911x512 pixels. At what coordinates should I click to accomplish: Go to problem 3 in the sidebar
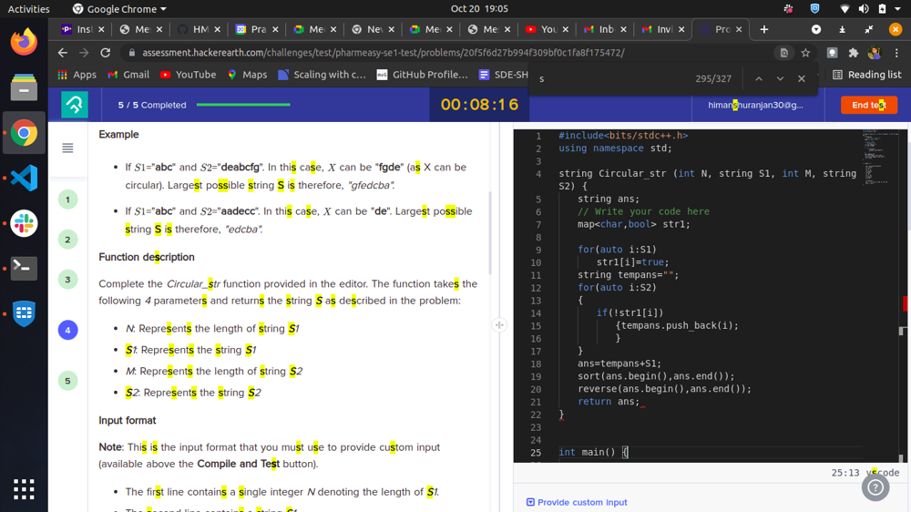pos(68,280)
